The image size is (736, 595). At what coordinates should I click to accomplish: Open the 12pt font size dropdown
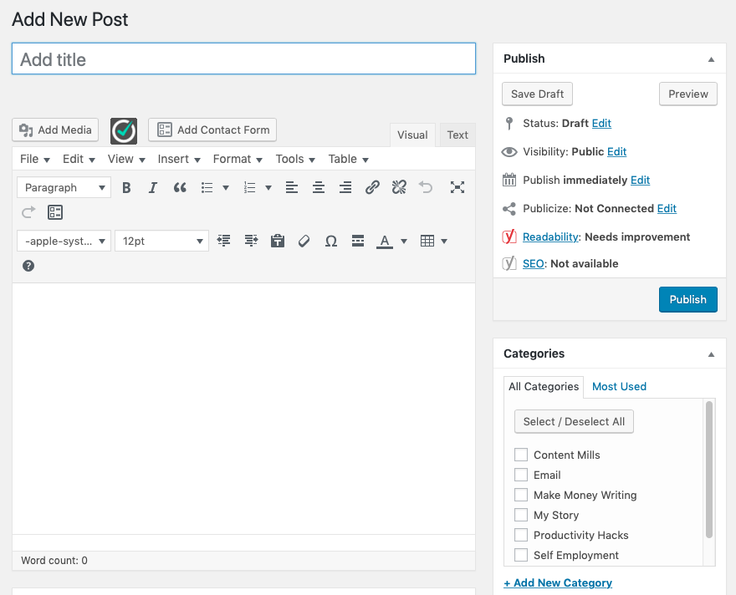(x=161, y=241)
